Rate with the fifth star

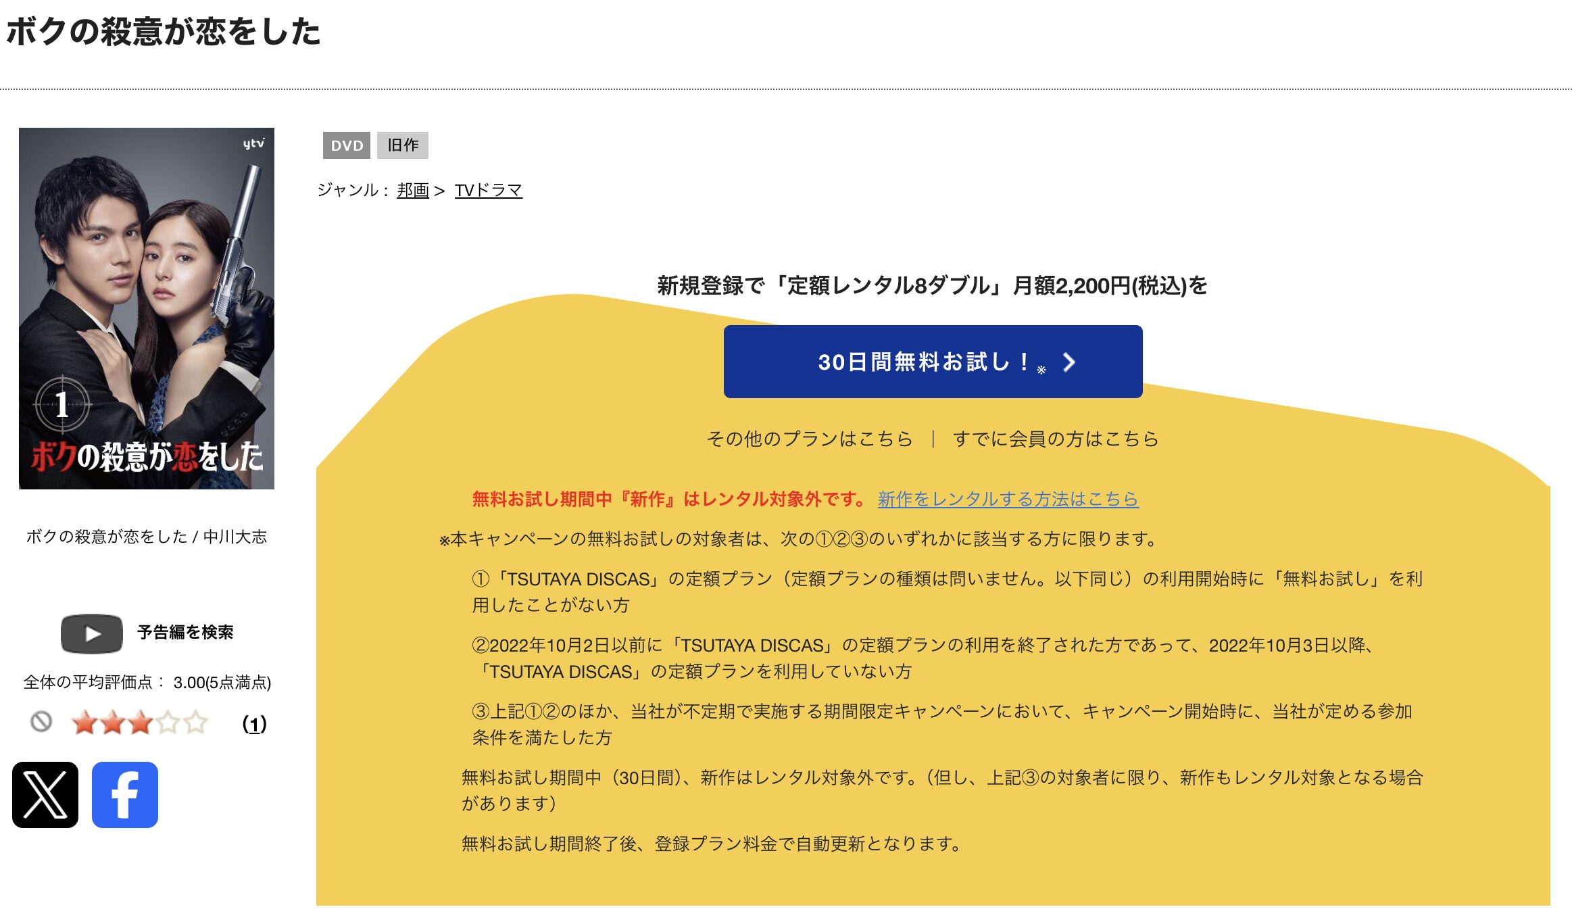196,723
